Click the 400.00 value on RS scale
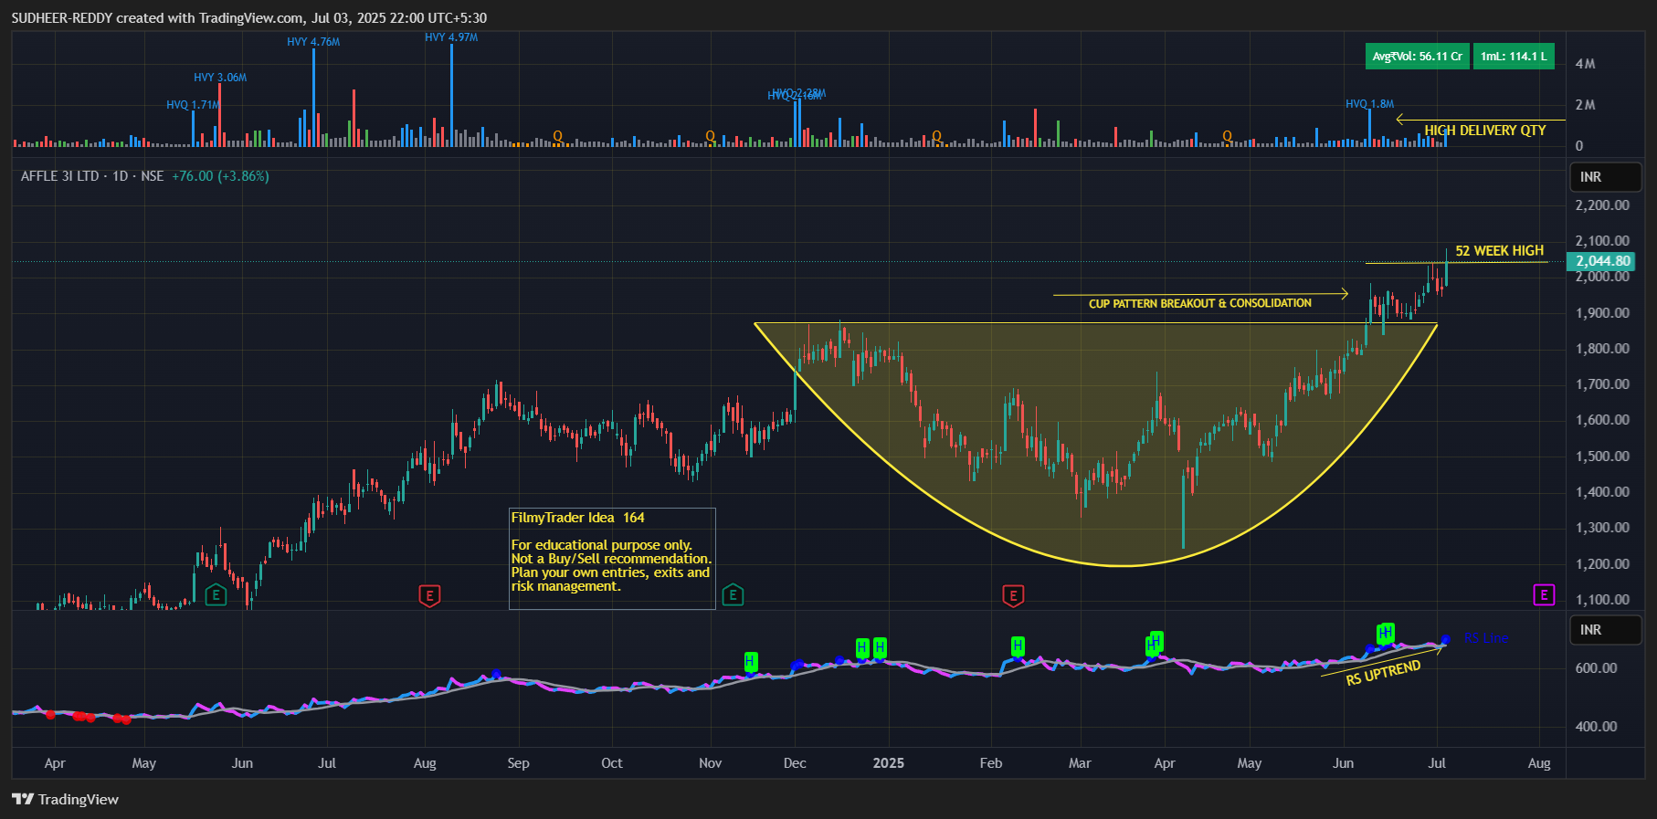1657x819 pixels. (1596, 727)
